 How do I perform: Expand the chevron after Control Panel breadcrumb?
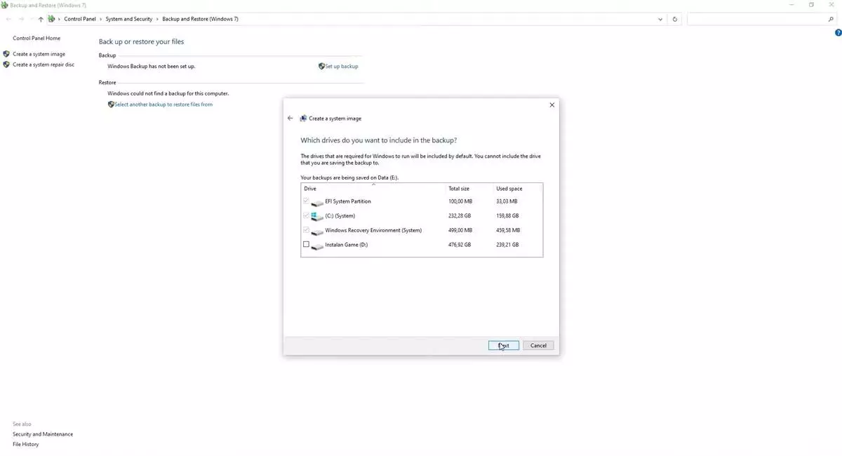point(101,19)
